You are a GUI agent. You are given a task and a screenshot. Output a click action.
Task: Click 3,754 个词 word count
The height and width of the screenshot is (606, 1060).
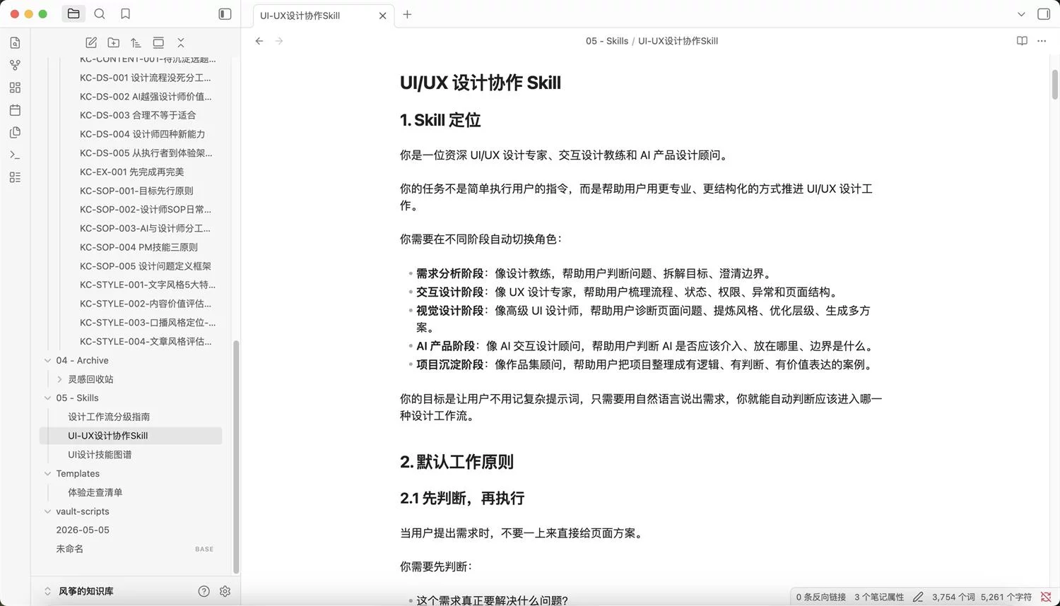[953, 597]
